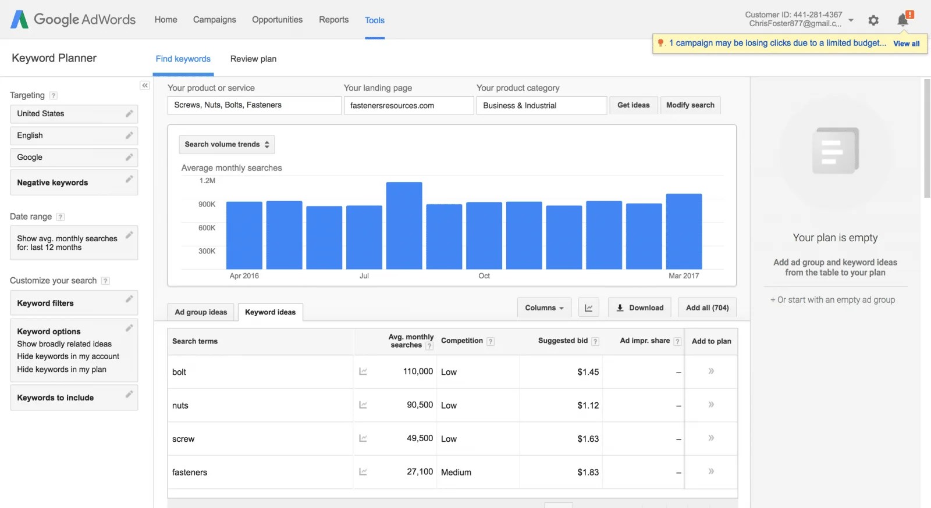Switch to Review plan tab
The height and width of the screenshot is (508, 931).
pyautogui.click(x=253, y=59)
